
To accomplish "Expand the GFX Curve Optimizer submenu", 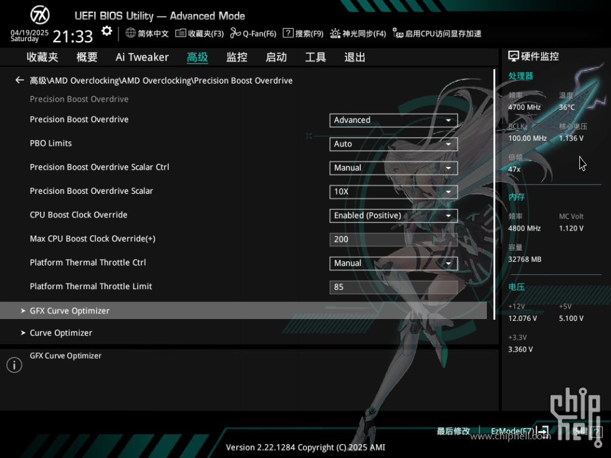I will pyautogui.click(x=243, y=310).
